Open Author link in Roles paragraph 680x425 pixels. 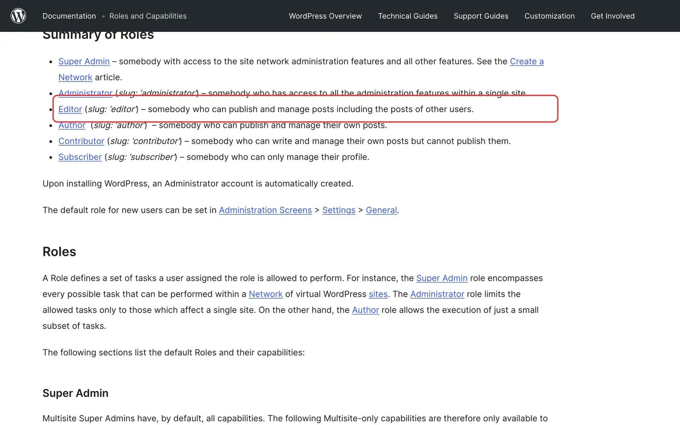point(365,310)
